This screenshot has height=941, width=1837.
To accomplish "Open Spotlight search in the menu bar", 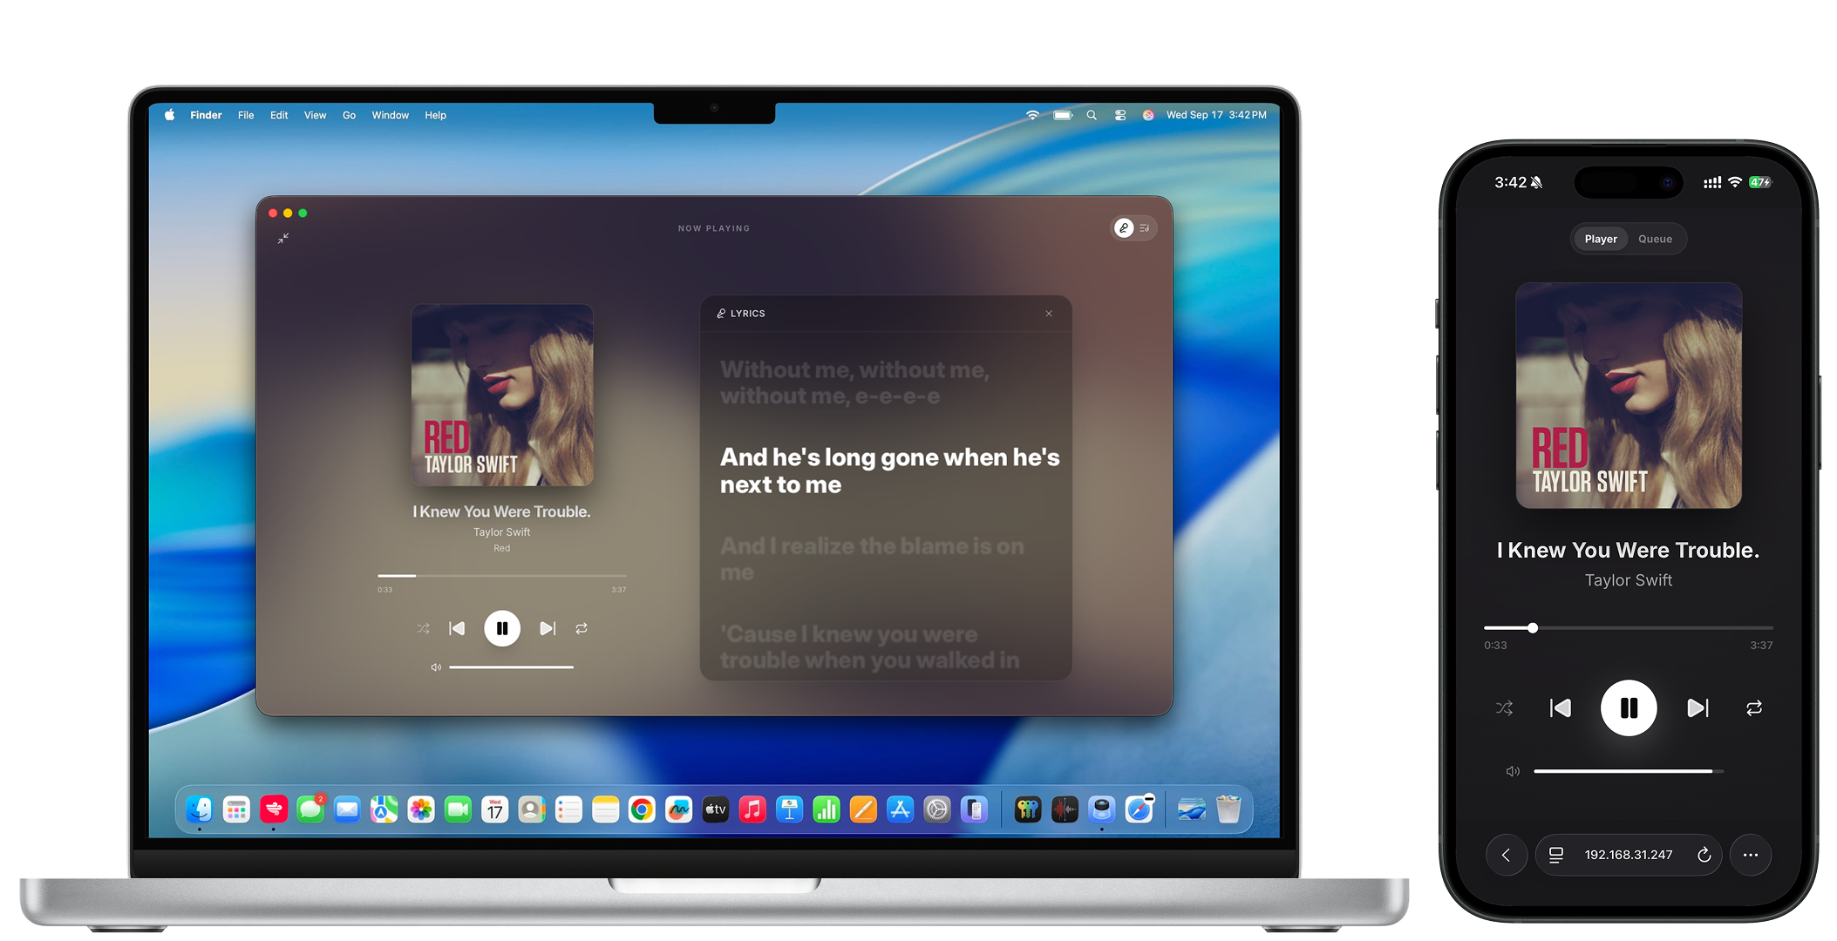I will 1092,115.
